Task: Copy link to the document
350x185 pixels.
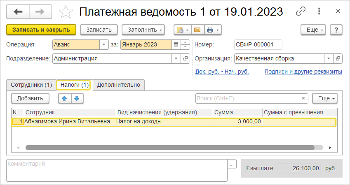Action: [301, 12]
